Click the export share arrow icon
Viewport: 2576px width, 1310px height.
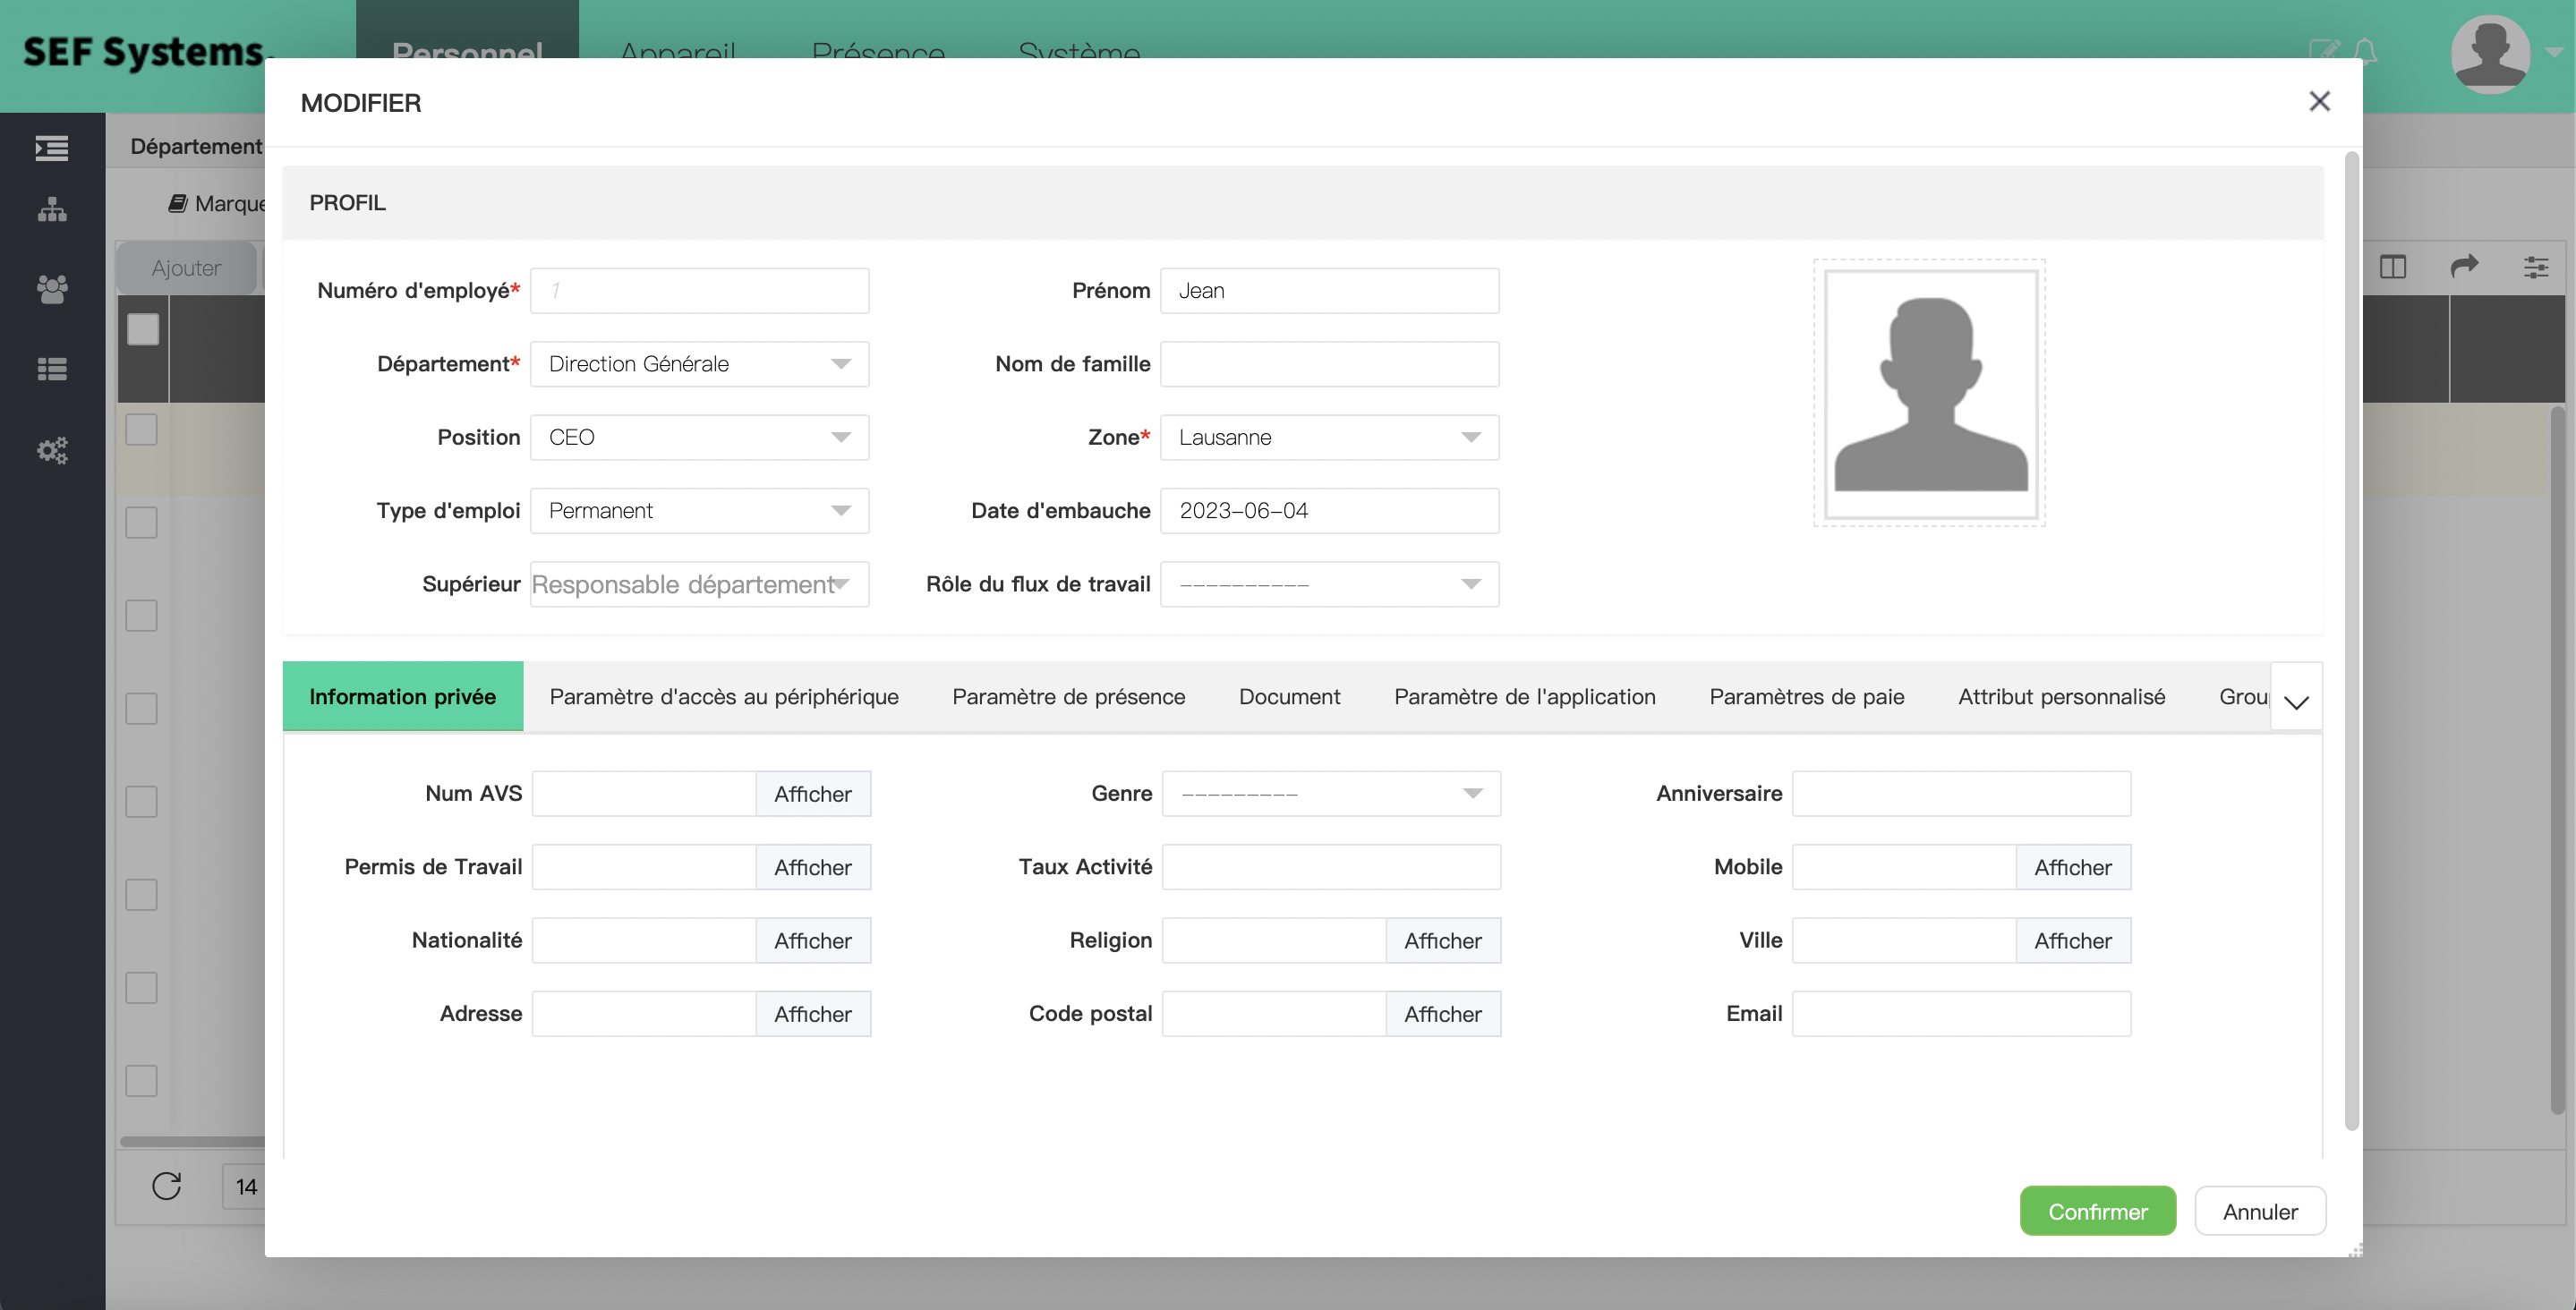coord(2464,266)
